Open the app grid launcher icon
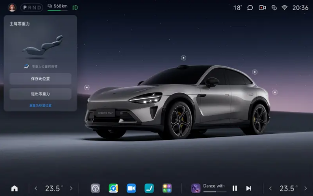 coord(167,188)
